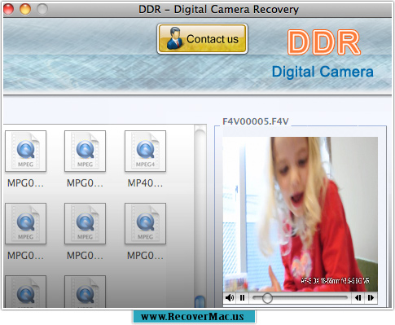Click the yellow minimize window button

pos(25,9)
